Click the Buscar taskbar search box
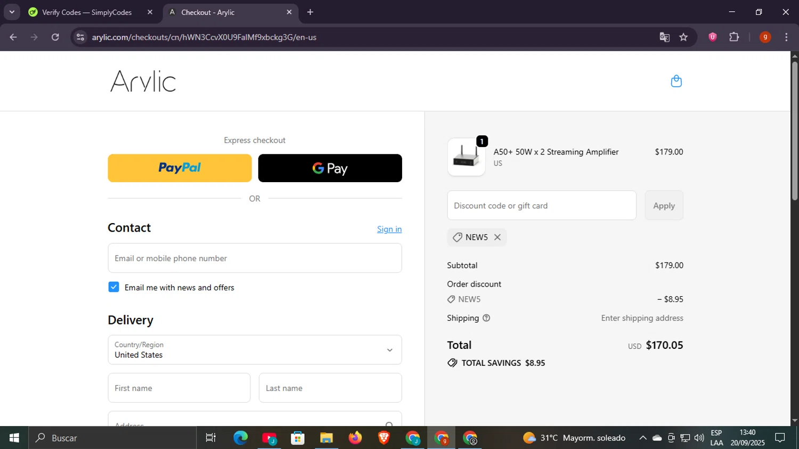Viewport: 799px width, 449px height. click(x=113, y=438)
